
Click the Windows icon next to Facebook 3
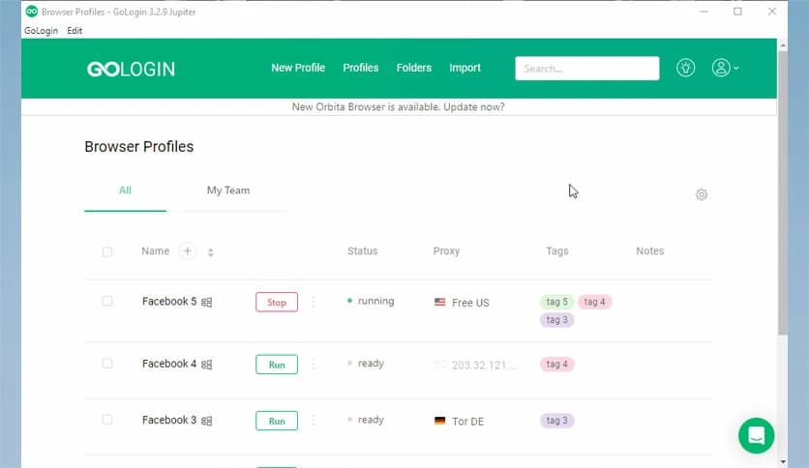coord(207,422)
